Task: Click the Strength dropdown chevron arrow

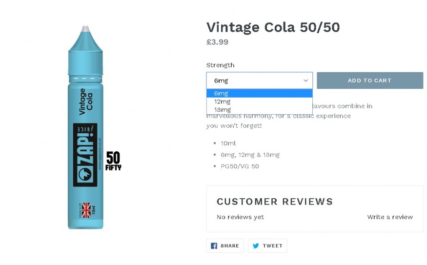Action: pyautogui.click(x=306, y=81)
